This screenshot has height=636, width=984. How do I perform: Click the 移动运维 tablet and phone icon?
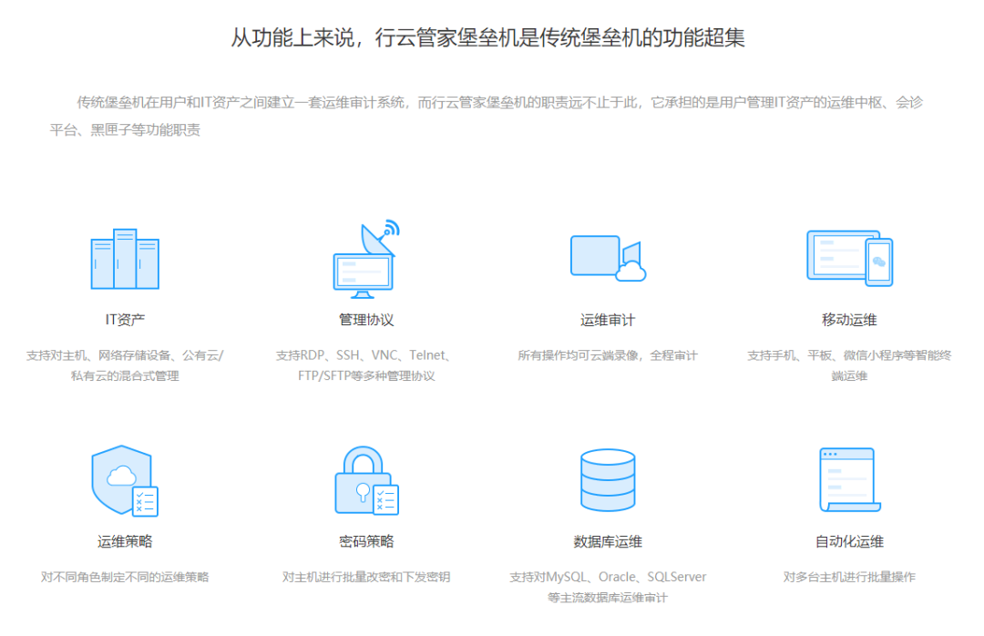pos(850,258)
